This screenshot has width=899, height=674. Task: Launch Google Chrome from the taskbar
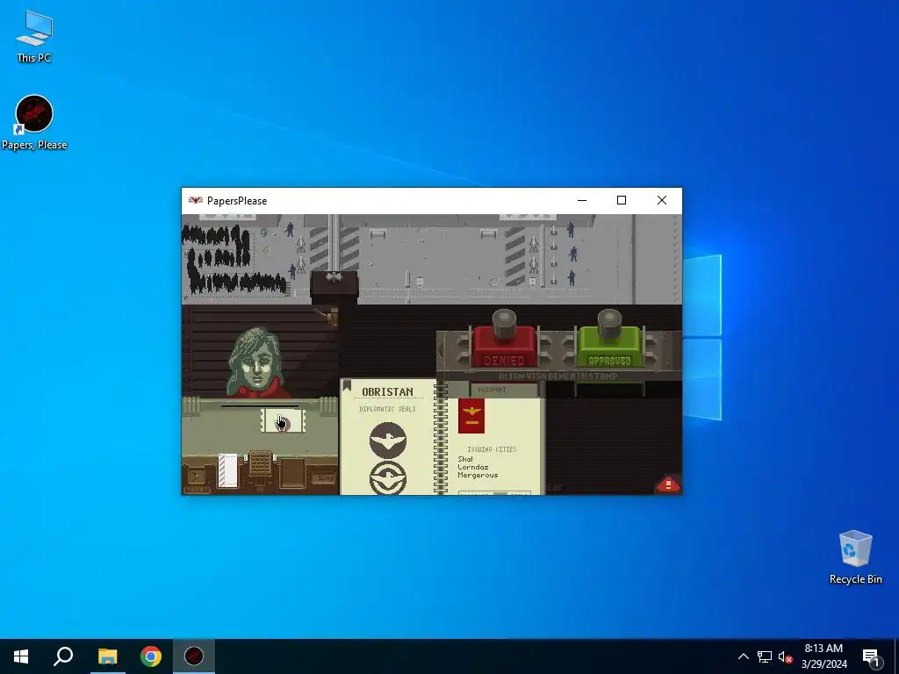point(151,656)
